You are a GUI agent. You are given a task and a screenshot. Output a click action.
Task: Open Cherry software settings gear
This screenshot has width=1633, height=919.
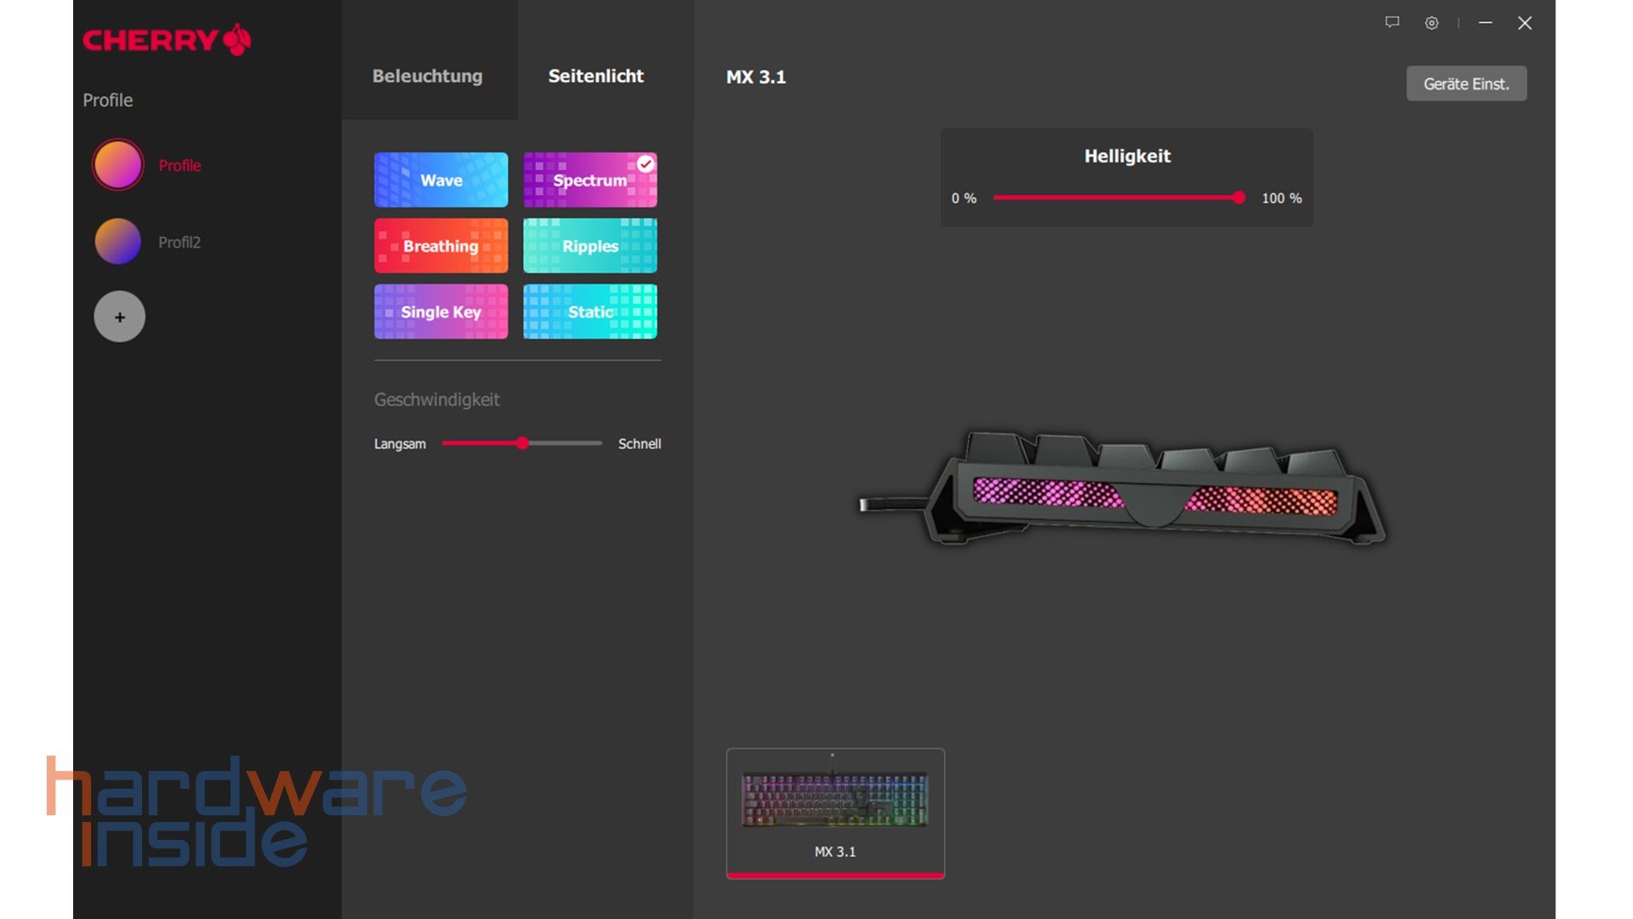[x=1432, y=24]
